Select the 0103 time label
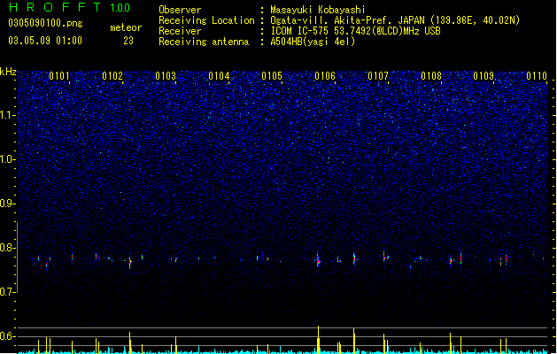The width and height of the screenshot is (557, 354). (166, 76)
